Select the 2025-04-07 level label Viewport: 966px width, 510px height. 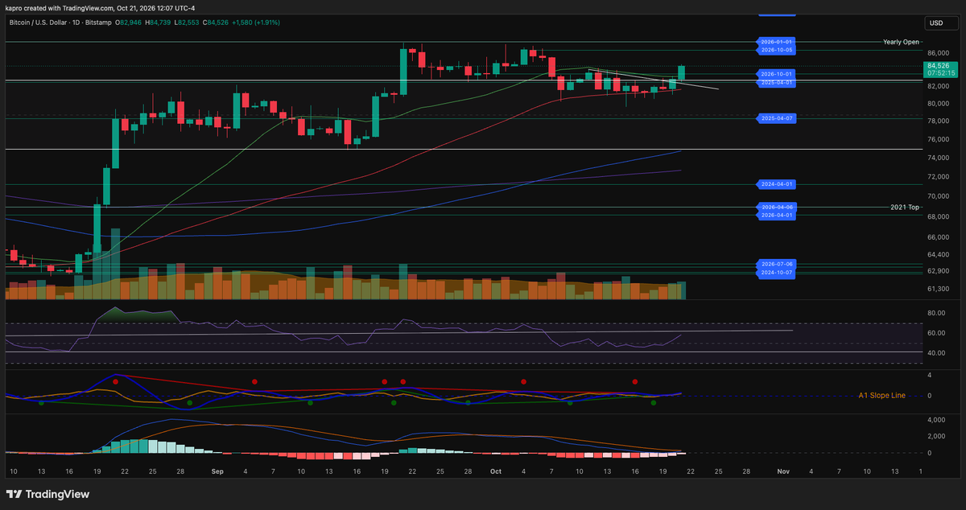pos(777,118)
